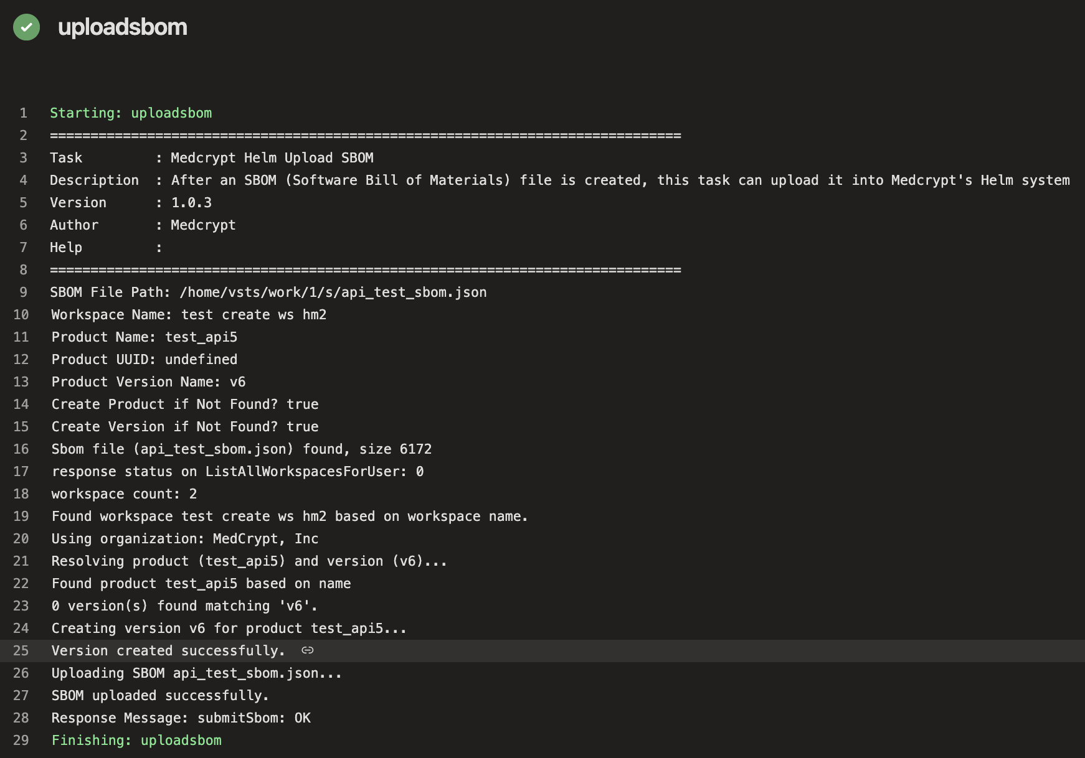Click the green success checkmark icon

click(x=26, y=27)
